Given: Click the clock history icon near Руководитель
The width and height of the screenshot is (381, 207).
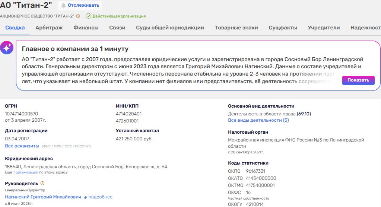Looking at the screenshot, I should coord(42,183).
